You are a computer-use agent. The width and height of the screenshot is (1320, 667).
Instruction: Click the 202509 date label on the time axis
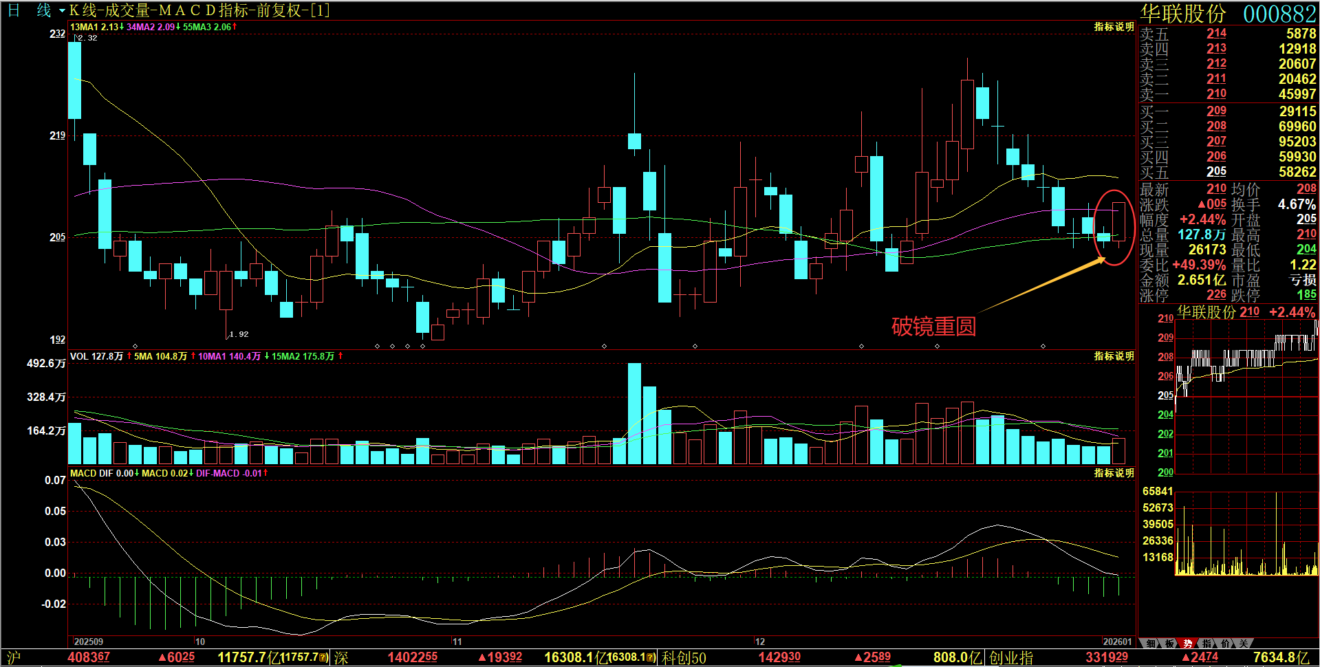click(x=89, y=642)
